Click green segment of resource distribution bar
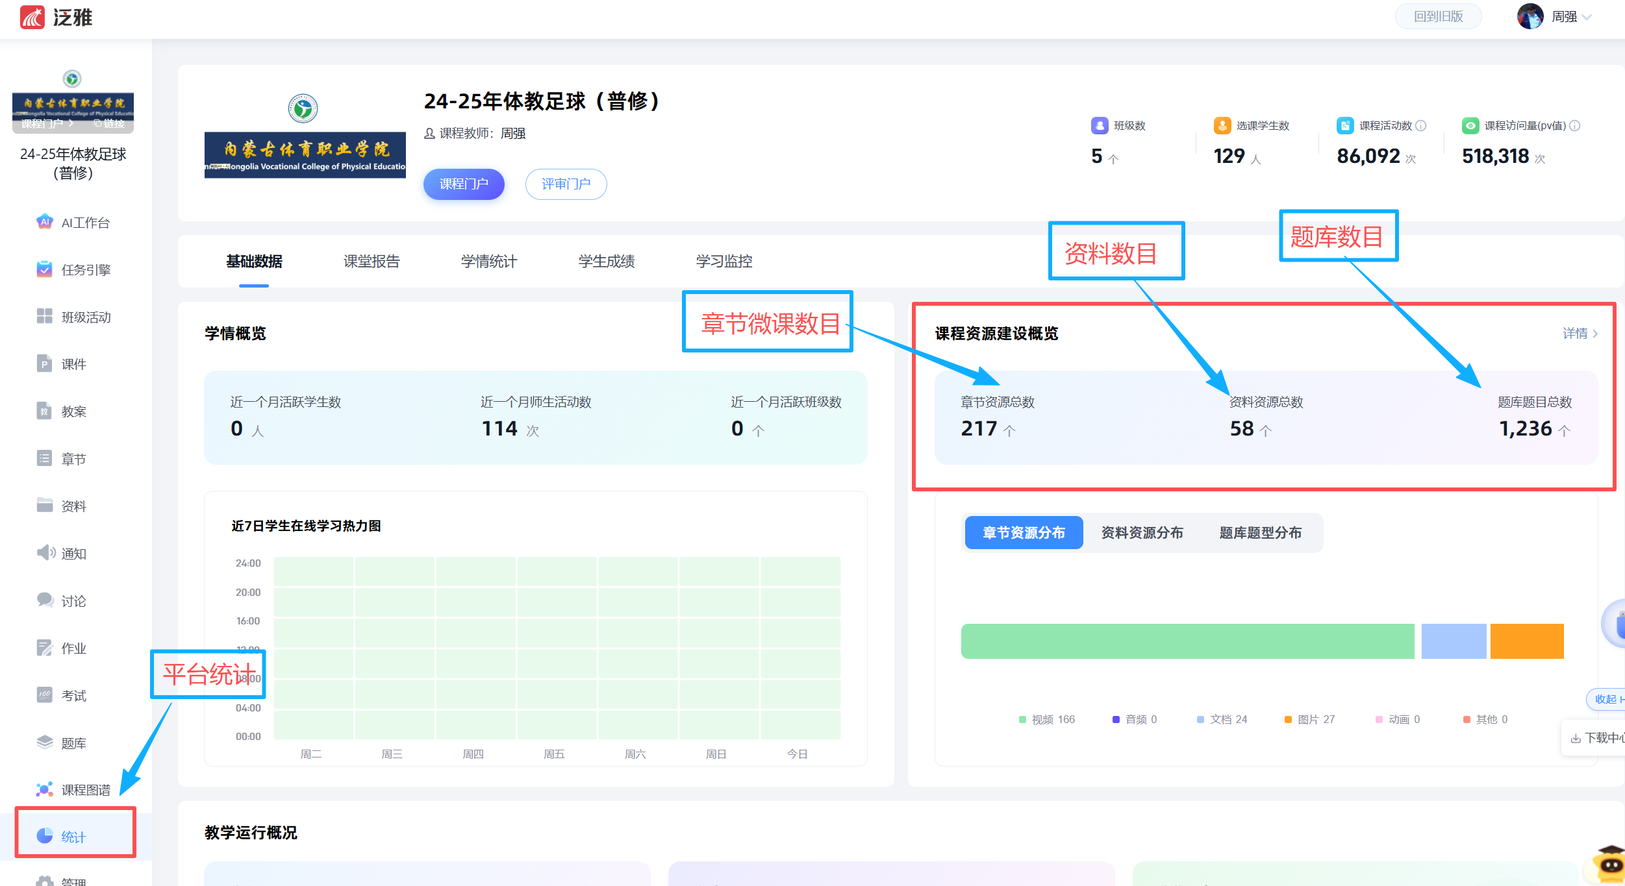Screen dimensions: 1625x886 1187,641
